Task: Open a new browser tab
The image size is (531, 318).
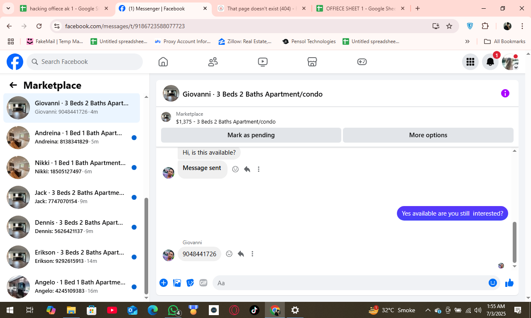Action: pyautogui.click(x=418, y=8)
